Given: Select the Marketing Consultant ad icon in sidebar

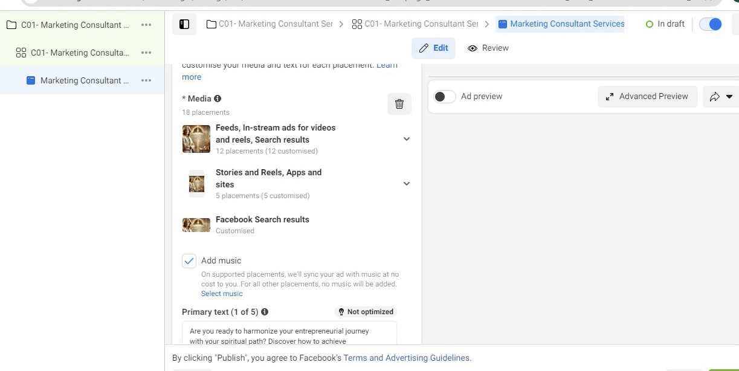Looking at the screenshot, I should click(x=31, y=80).
